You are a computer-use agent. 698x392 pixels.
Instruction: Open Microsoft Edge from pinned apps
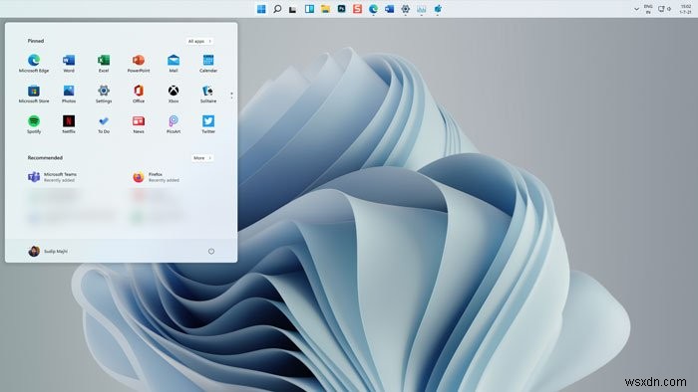click(34, 63)
